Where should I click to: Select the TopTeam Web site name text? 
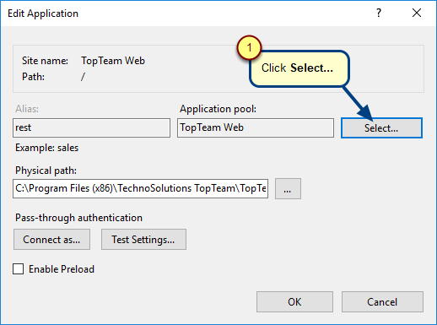tap(113, 61)
